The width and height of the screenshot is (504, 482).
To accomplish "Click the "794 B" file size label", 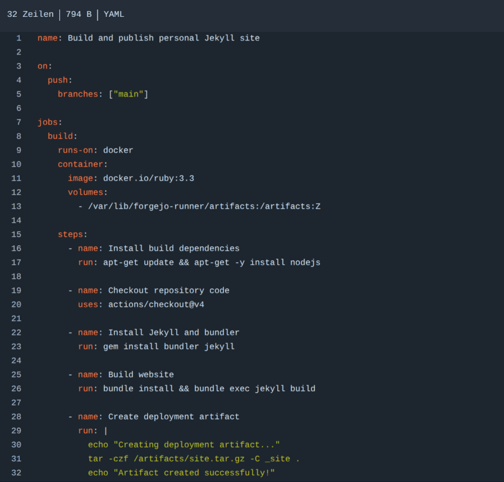I will (x=79, y=14).
